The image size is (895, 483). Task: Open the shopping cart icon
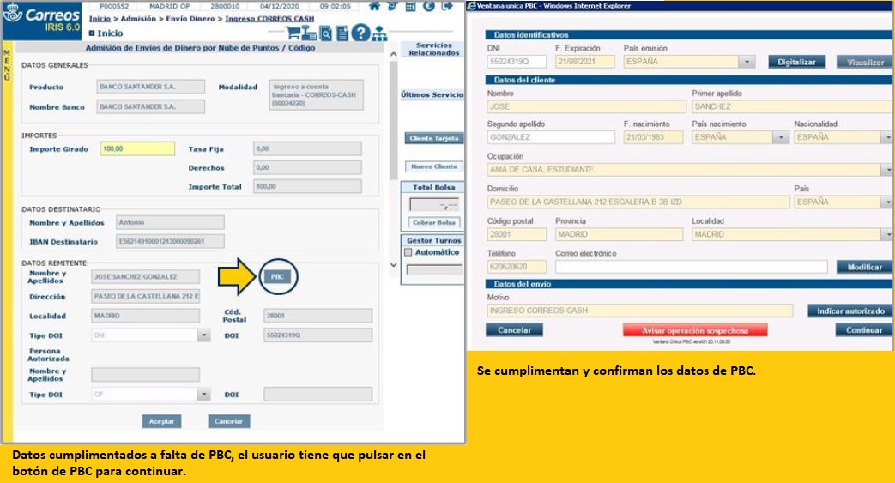click(x=293, y=33)
